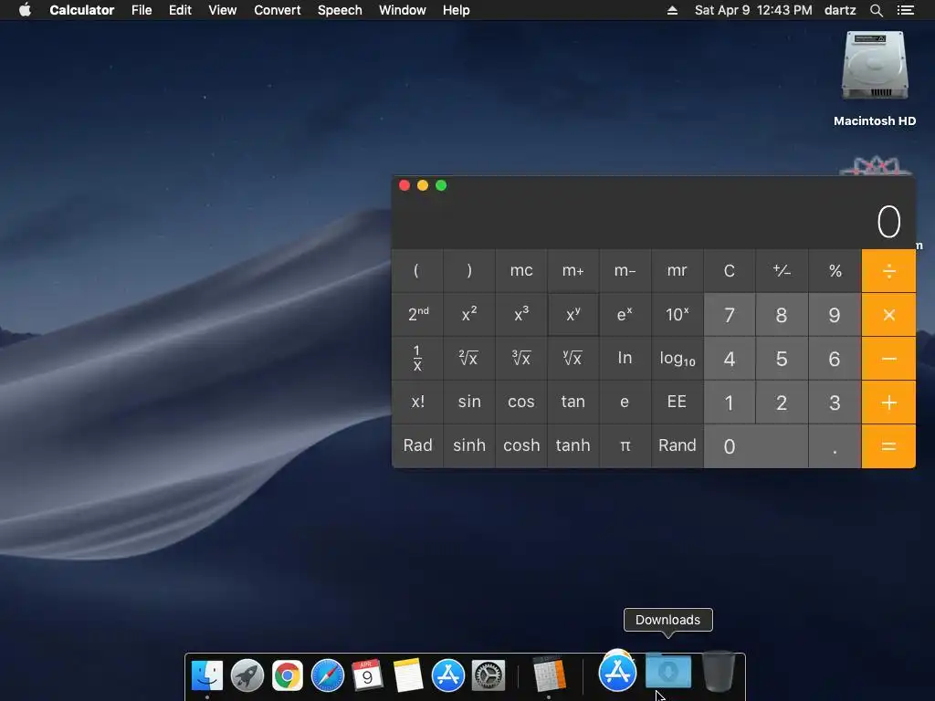Viewport: 935px width, 701px height.
Task: Click the EE exponent key
Action: [x=677, y=402]
